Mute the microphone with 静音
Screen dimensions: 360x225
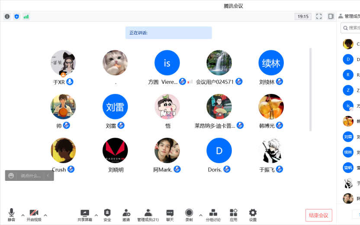[12, 215]
